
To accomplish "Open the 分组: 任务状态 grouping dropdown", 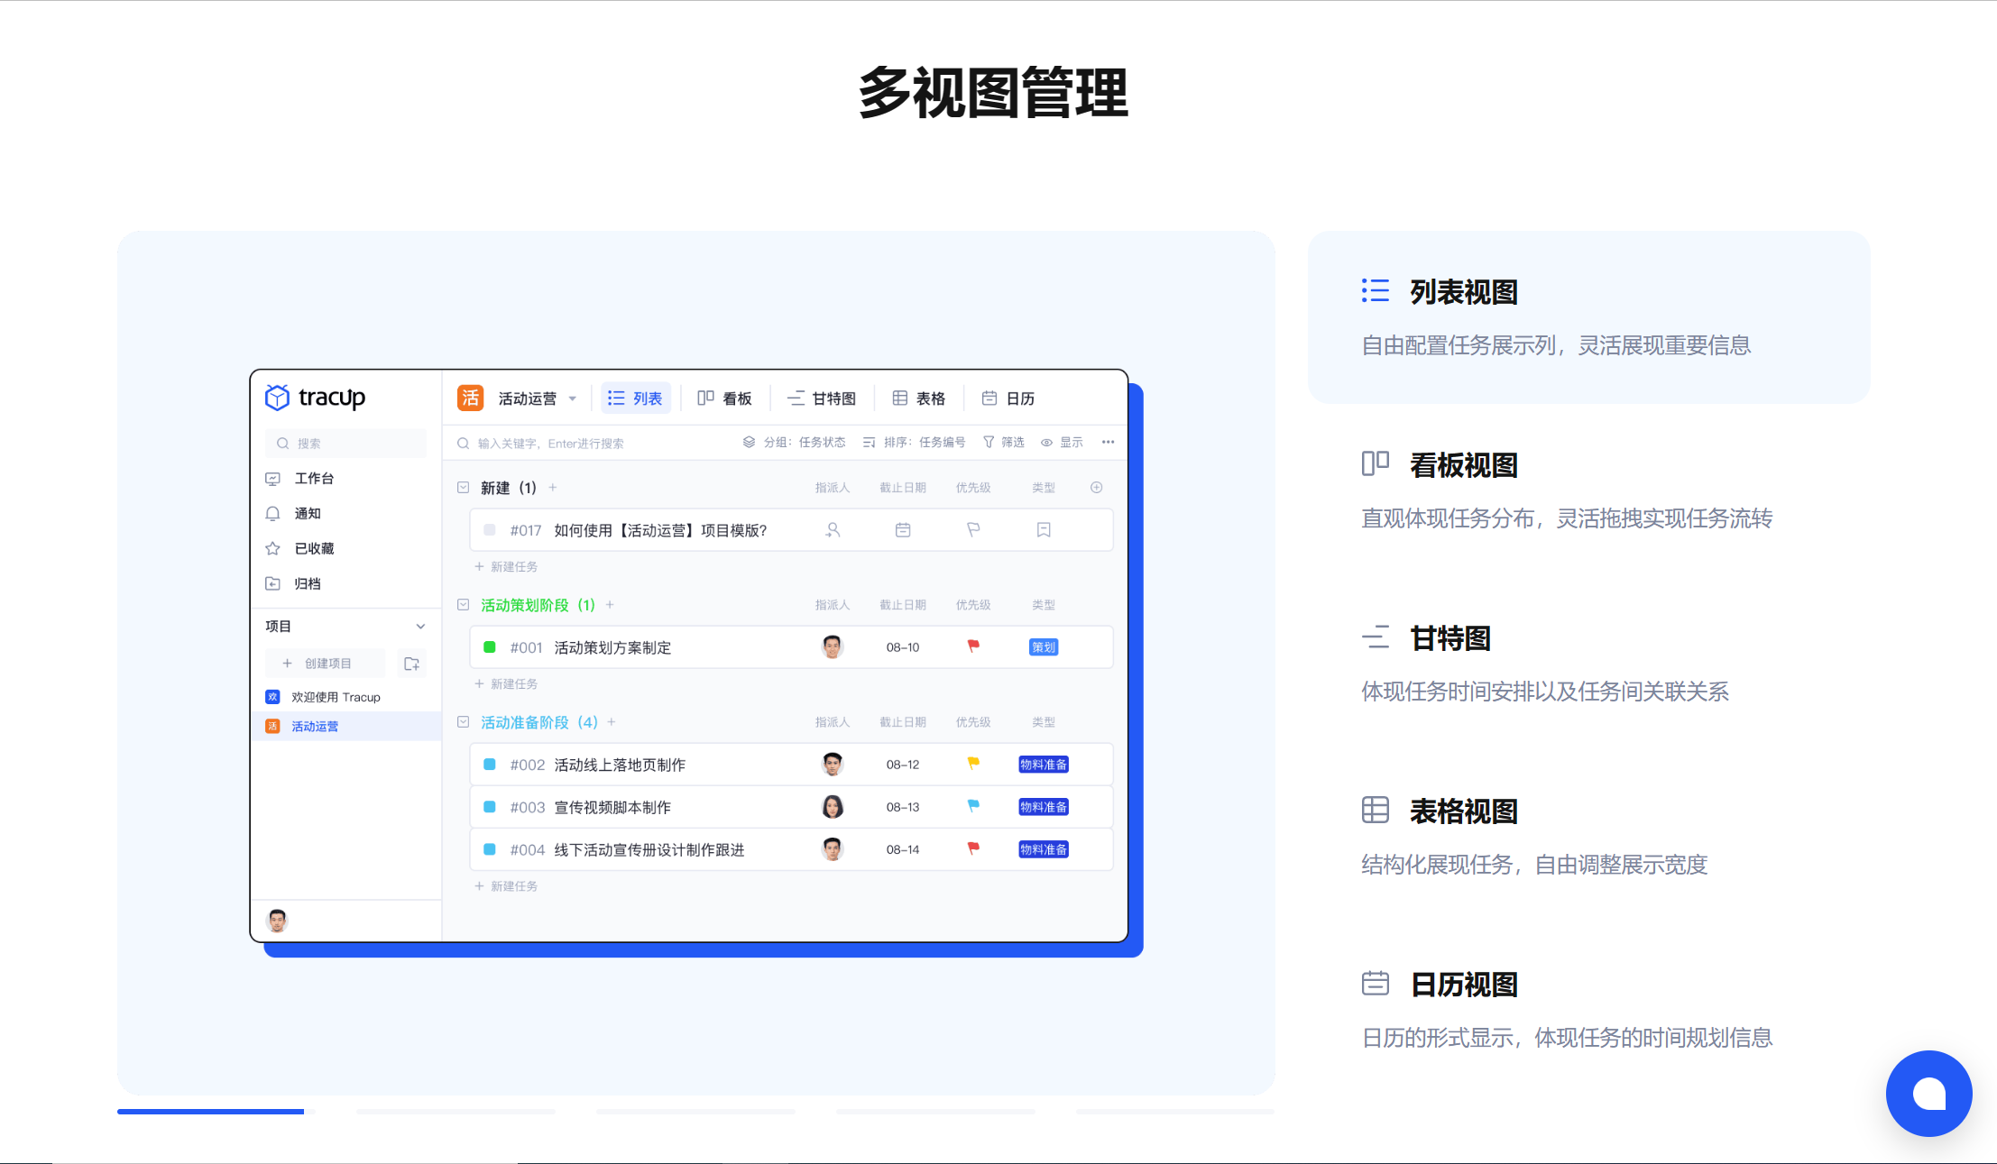I will pos(795,443).
